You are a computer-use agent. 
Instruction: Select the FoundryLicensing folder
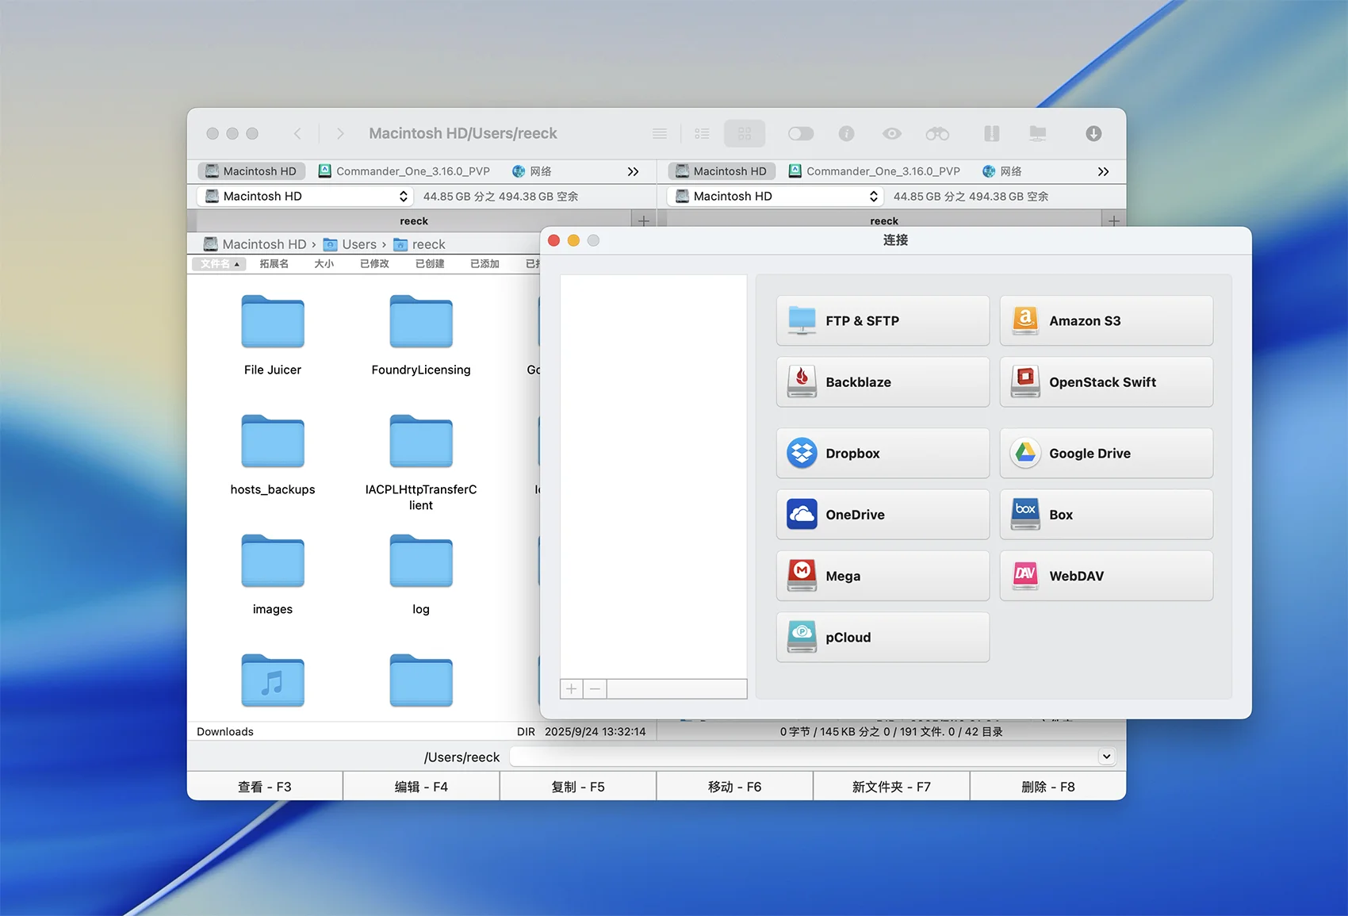click(421, 335)
